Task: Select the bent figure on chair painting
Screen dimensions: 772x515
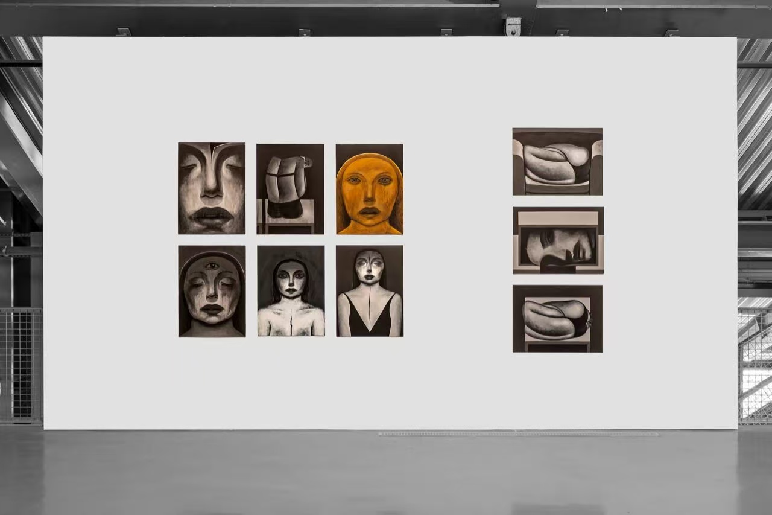Action: [290, 188]
